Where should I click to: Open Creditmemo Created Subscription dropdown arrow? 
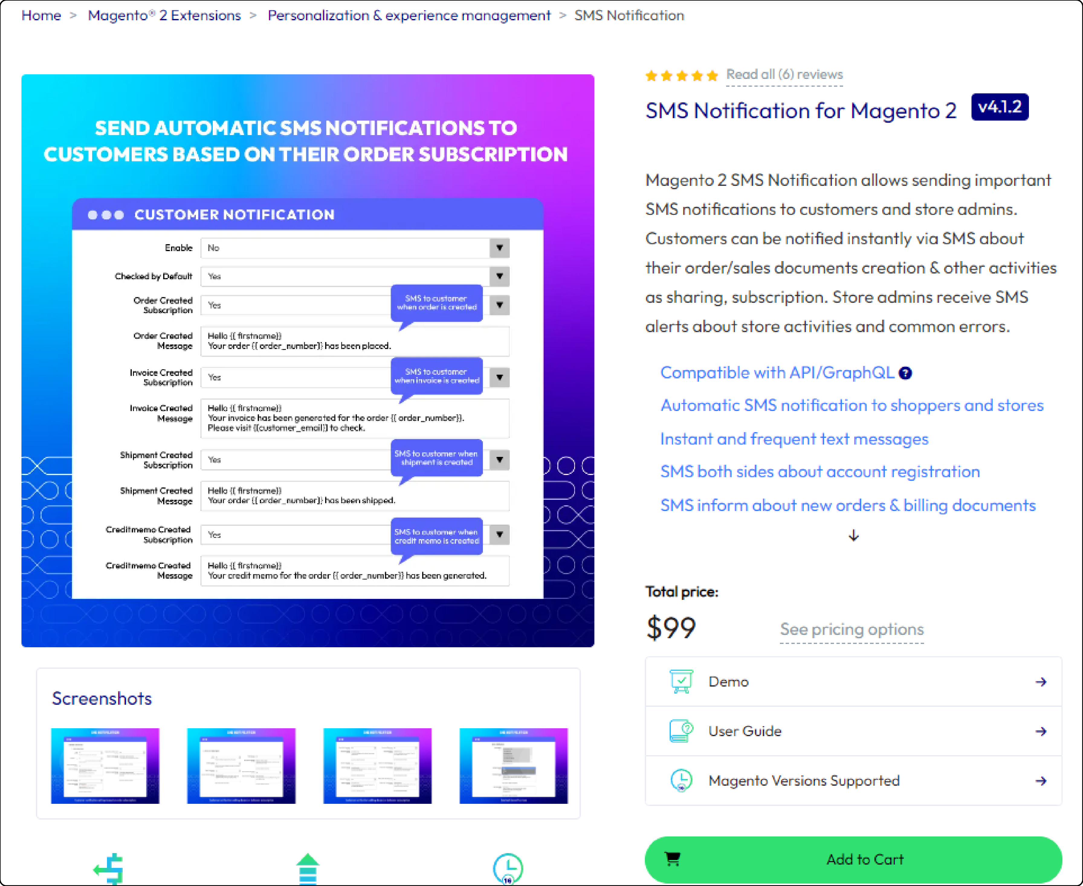500,534
